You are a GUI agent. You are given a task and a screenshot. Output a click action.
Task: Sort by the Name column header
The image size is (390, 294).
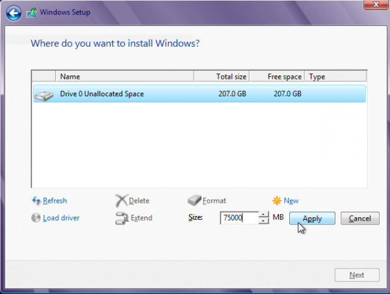pyautogui.click(x=125, y=76)
